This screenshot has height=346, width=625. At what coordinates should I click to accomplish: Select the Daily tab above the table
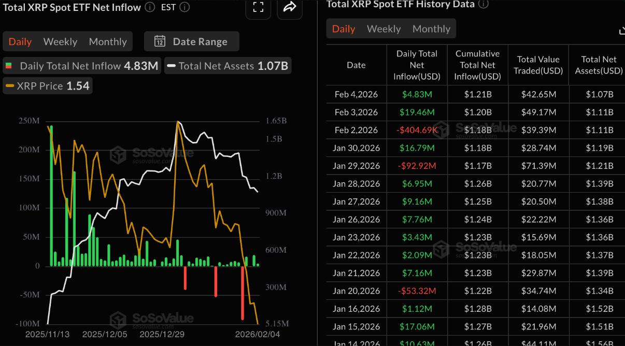point(343,28)
